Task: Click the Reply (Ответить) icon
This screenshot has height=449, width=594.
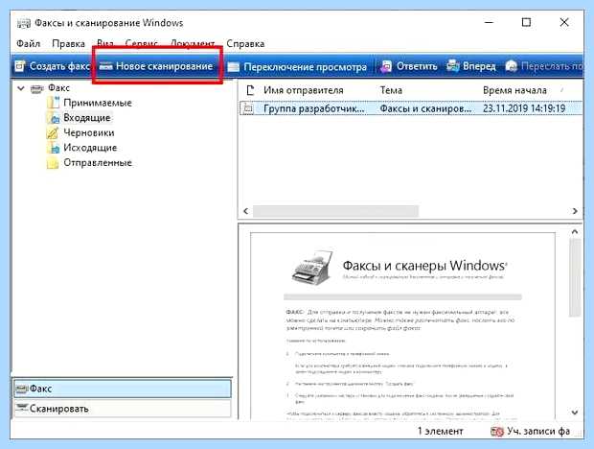Action: tap(386, 66)
